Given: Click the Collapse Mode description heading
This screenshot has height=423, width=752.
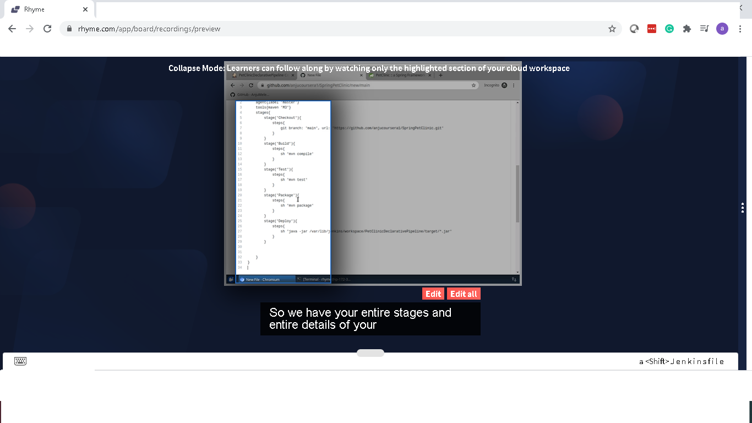Looking at the screenshot, I should pos(369,68).
